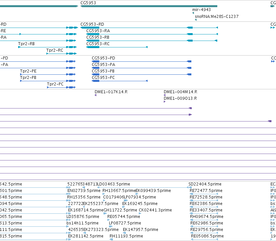Image resolution: width=276 pixels, height=241 pixels.
Task: Select the LD35876.5prime EST label
Action: [83, 217]
